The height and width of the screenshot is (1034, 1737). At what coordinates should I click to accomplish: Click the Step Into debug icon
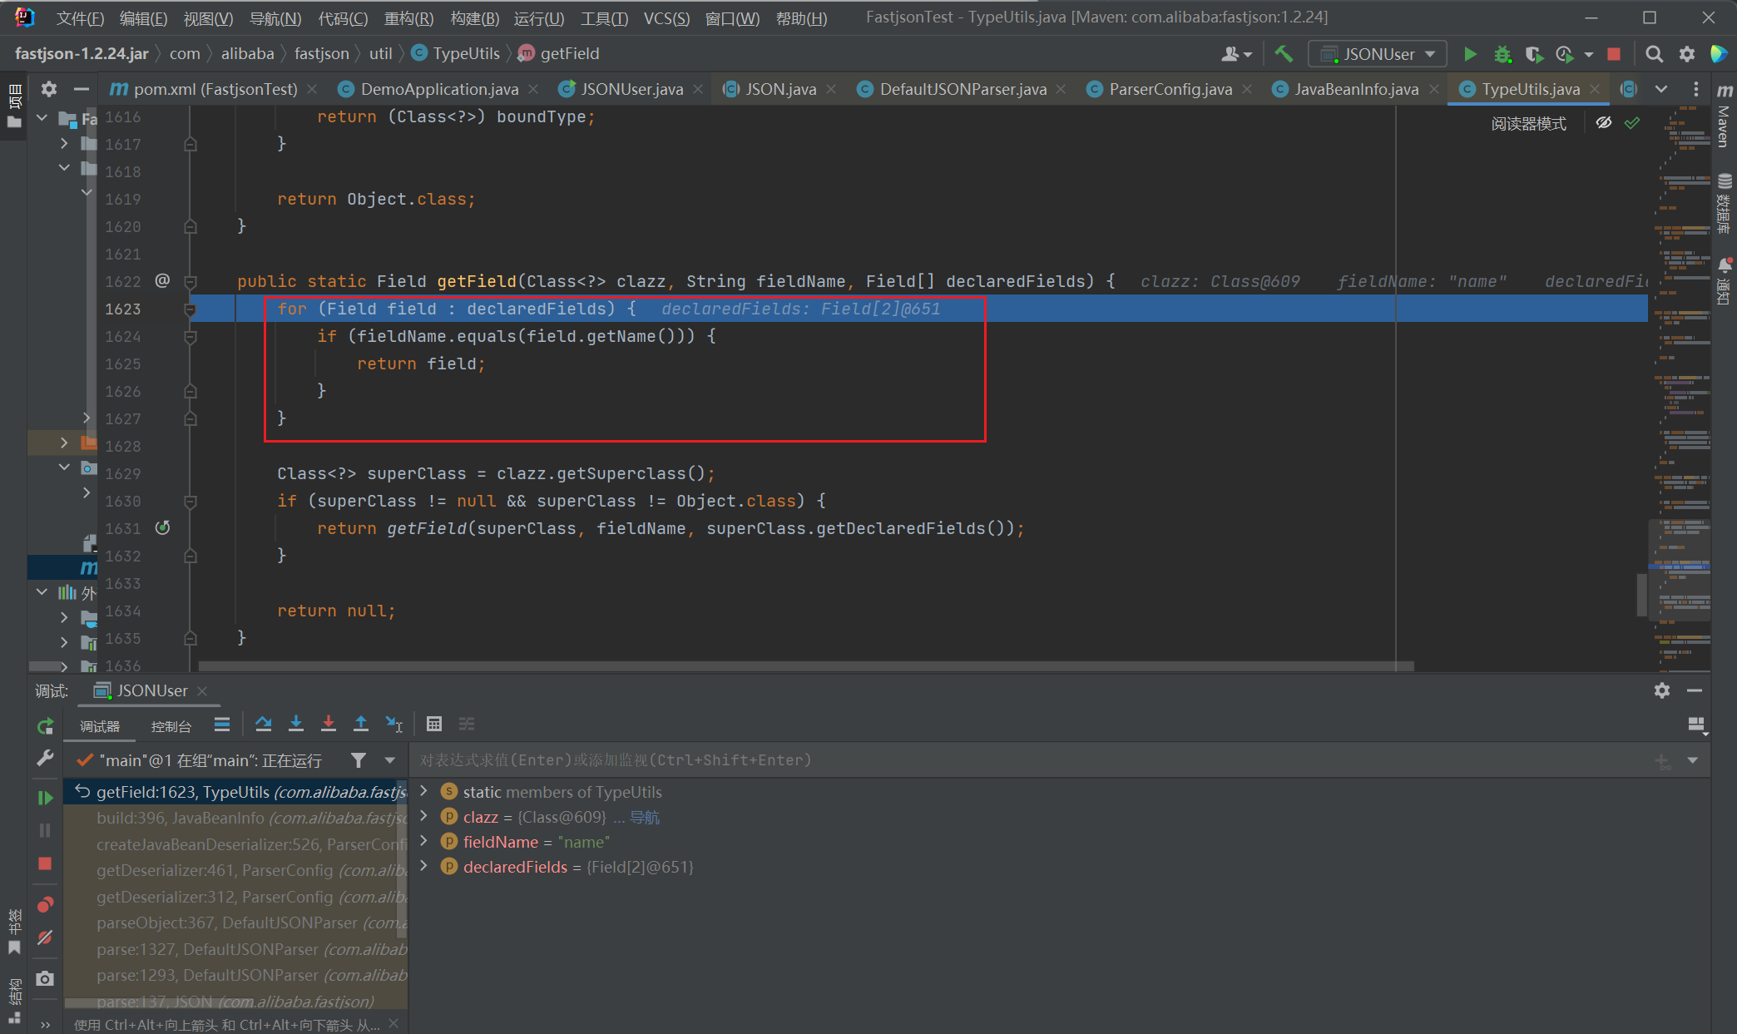click(x=295, y=724)
